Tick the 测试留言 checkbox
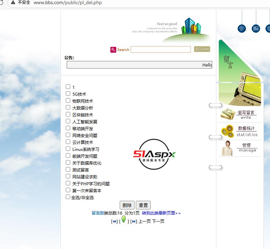Image resolution: width=270 pixels, height=249 pixels. click(x=68, y=169)
